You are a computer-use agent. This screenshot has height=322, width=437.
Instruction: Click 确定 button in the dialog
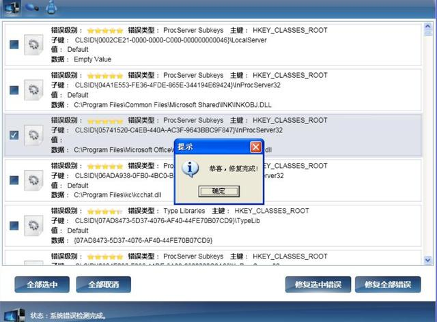[218, 191]
